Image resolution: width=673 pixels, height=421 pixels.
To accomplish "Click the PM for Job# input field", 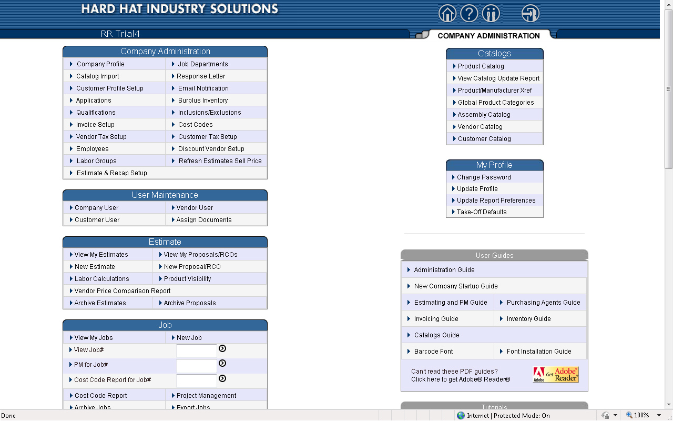I will point(197,366).
